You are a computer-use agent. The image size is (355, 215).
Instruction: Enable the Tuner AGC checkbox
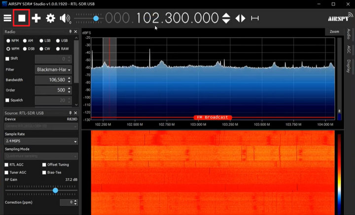(7, 173)
